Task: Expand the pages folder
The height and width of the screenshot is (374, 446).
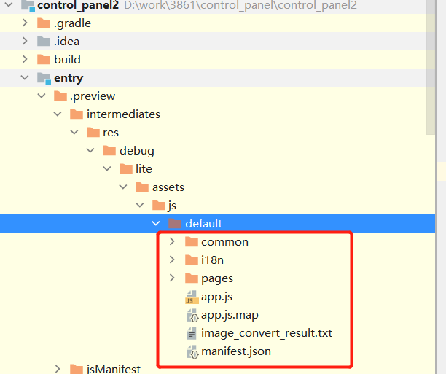Action: click(172, 278)
